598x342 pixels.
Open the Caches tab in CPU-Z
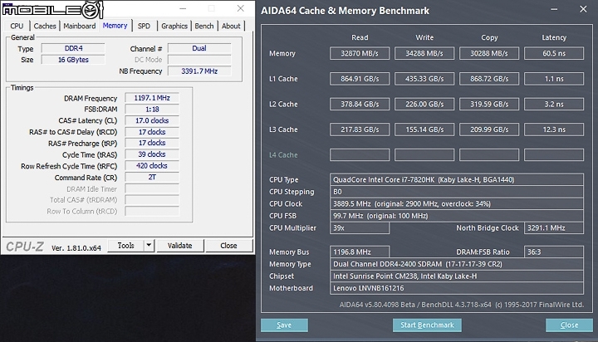coord(45,26)
